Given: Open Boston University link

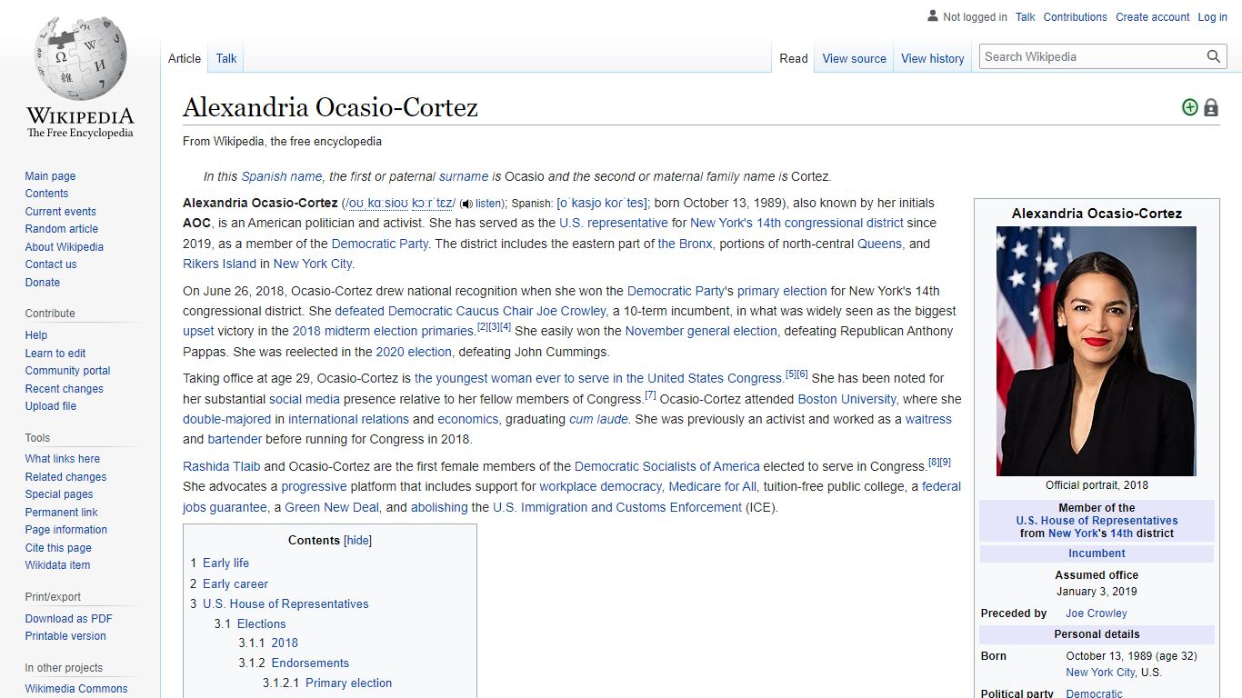Looking at the screenshot, I should coord(846,399).
